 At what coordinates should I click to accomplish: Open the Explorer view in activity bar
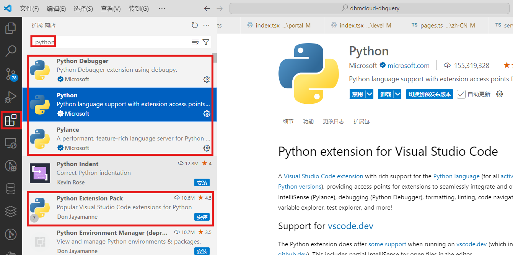(11, 28)
